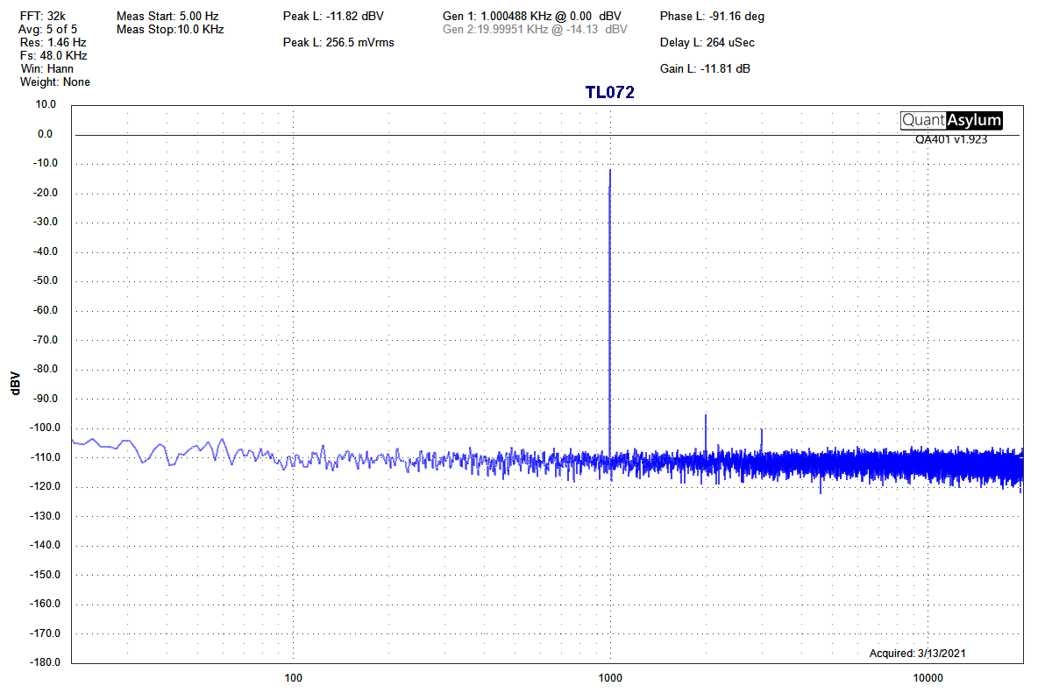Click the Avg: 5 of 5 label
The width and height of the screenshot is (1052, 693).
(47, 29)
